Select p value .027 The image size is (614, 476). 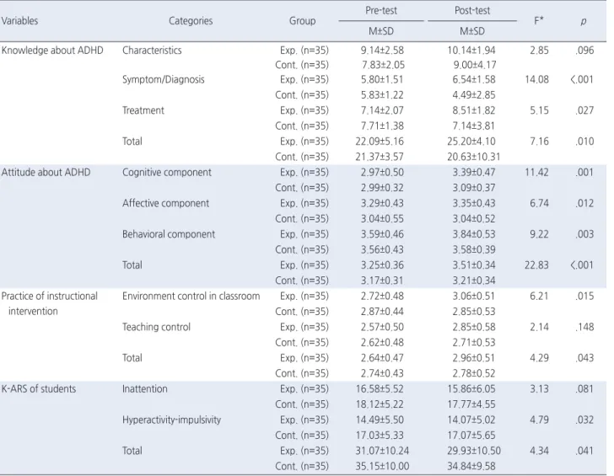(x=584, y=110)
